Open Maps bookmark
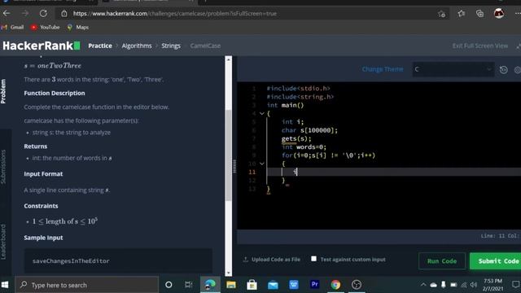The width and height of the screenshot is (521, 293). click(x=78, y=27)
